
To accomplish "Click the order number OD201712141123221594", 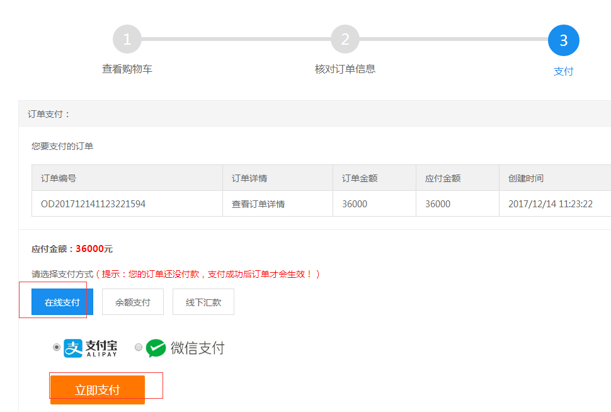I will pos(93,204).
